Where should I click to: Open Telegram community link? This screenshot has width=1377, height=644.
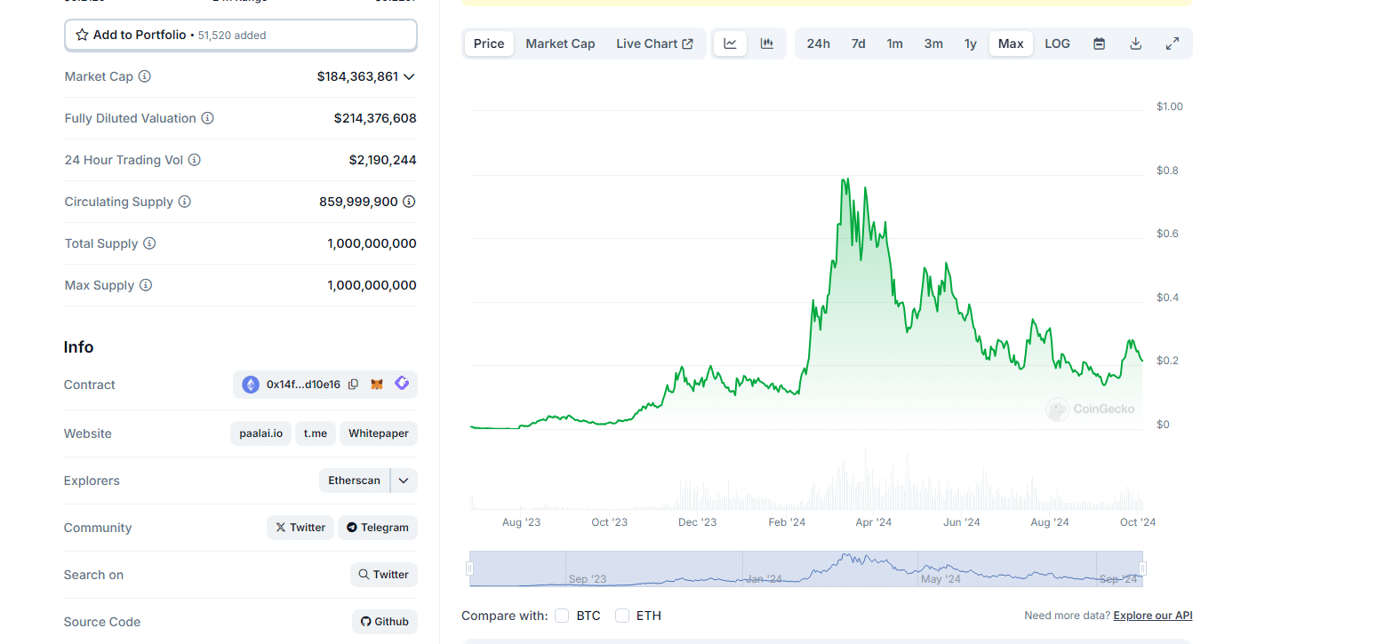378,528
